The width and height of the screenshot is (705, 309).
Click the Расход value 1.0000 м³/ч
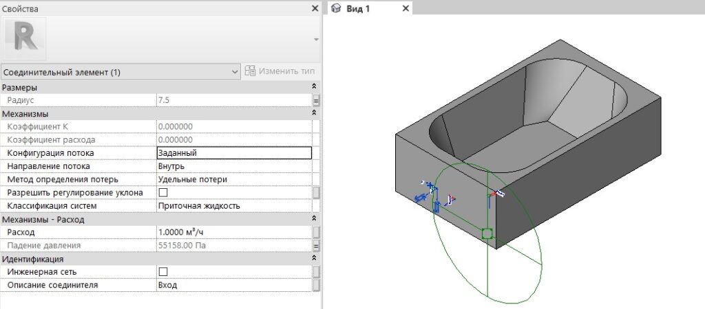pos(234,232)
